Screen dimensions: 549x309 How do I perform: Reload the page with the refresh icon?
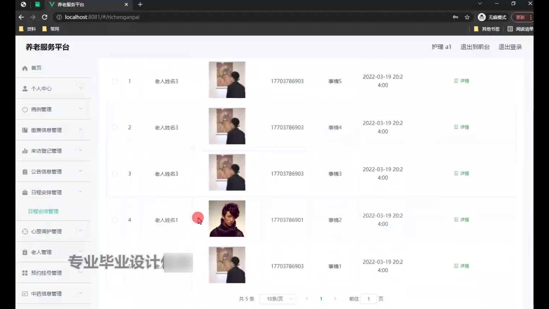tap(45, 17)
